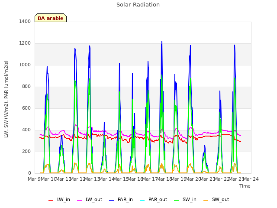Click the Mar 14 x-axis tick label

pyautogui.click(x=106, y=179)
